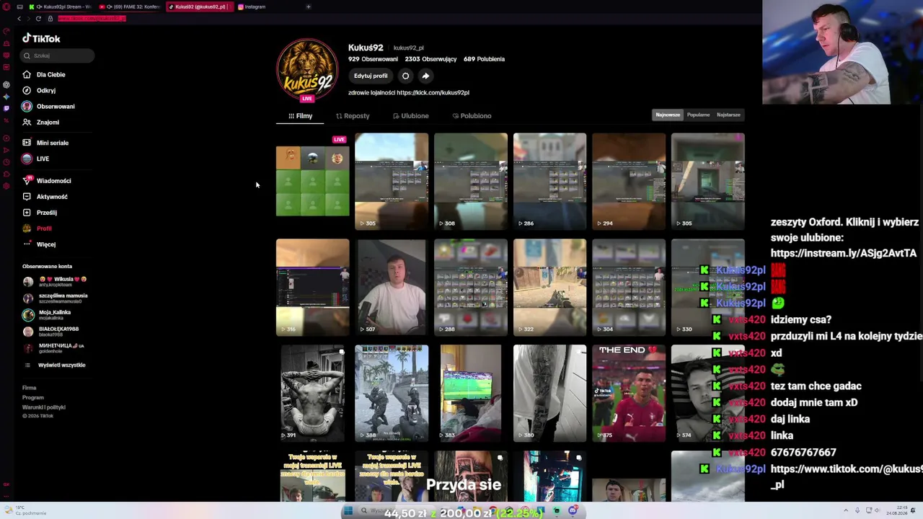Switch to the Polubiono tab
The image size is (923, 519).
pos(472,116)
